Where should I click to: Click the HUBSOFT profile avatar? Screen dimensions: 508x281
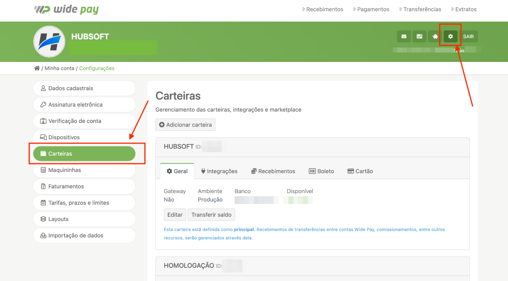pos(49,42)
